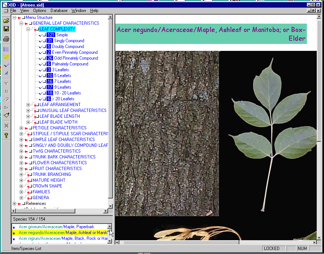Check the box next to Simple
This screenshot has width=324, height=254.
tap(44, 35)
